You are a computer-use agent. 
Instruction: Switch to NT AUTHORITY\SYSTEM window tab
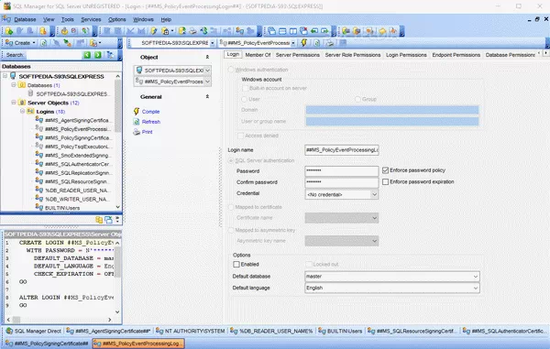(191, 331)
